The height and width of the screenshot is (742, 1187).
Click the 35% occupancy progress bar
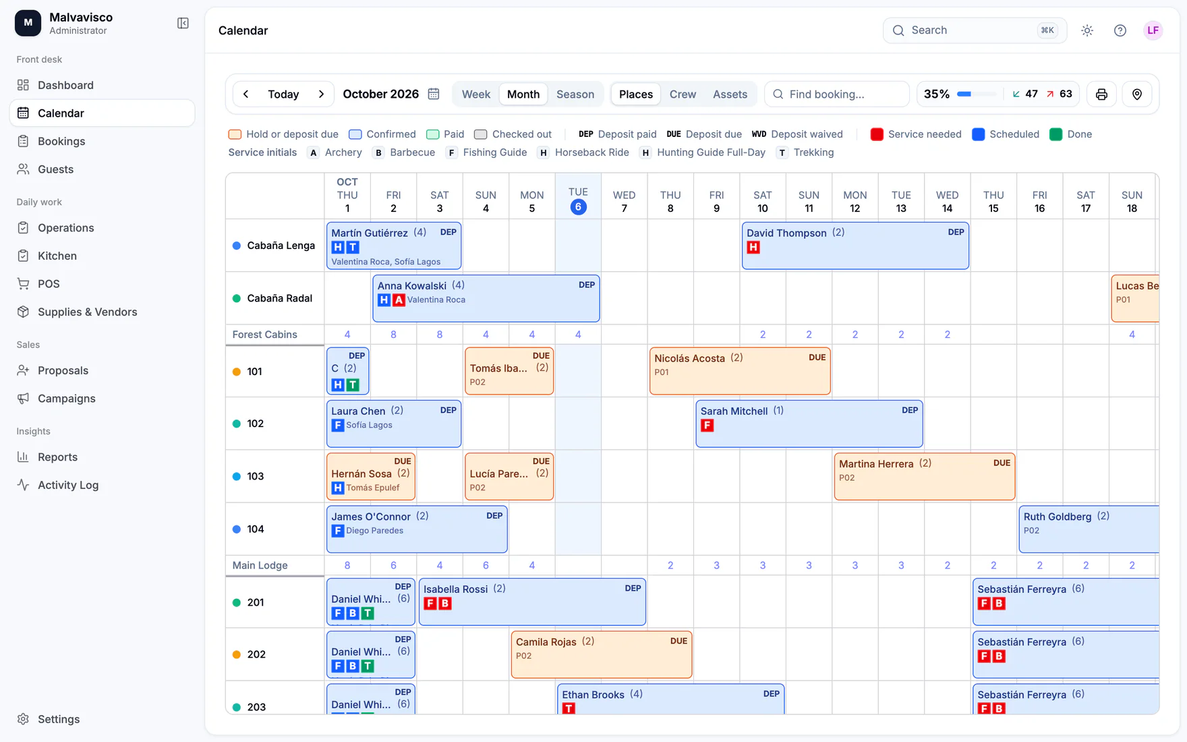tap(977, 94)
